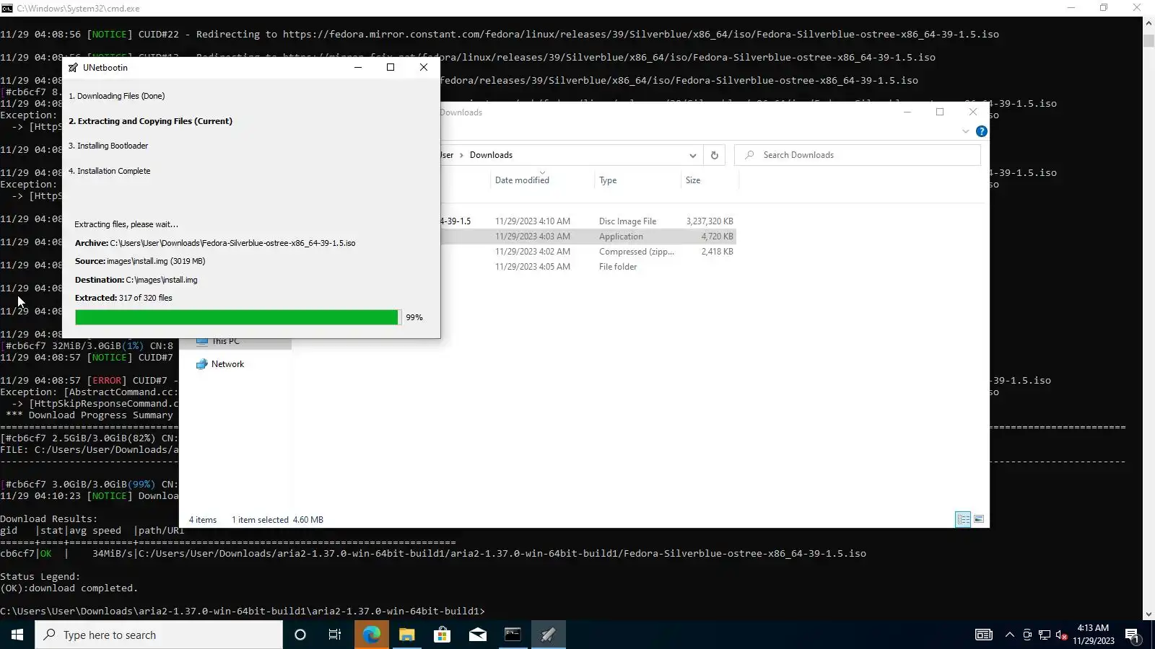The width and height of the screenshot is (1155, 649).
Task: Switch to Command Prompt on the taskbar
Action: pyautogui.click(x=513, y=635)
